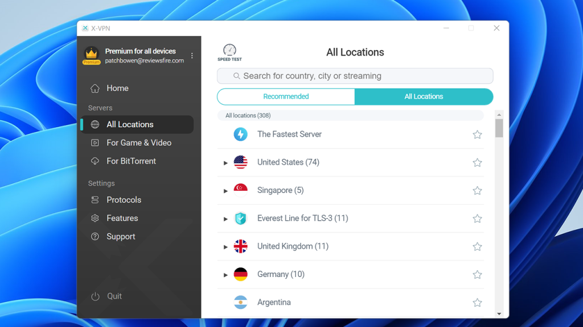Expand Everest Line for TLS-3 servers
The image size is (583, 327).
[x=225, y=219]
